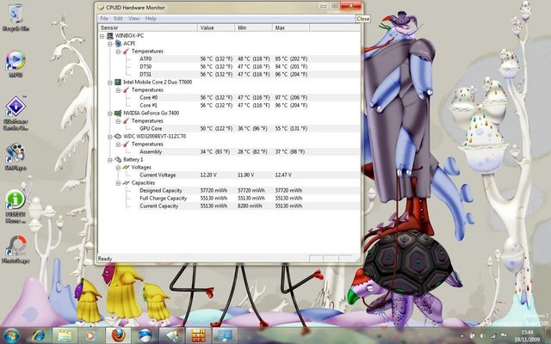551x344 pixels.
Task: Collapse the WINBOX-PC root node
Action: tap(102, 36)
